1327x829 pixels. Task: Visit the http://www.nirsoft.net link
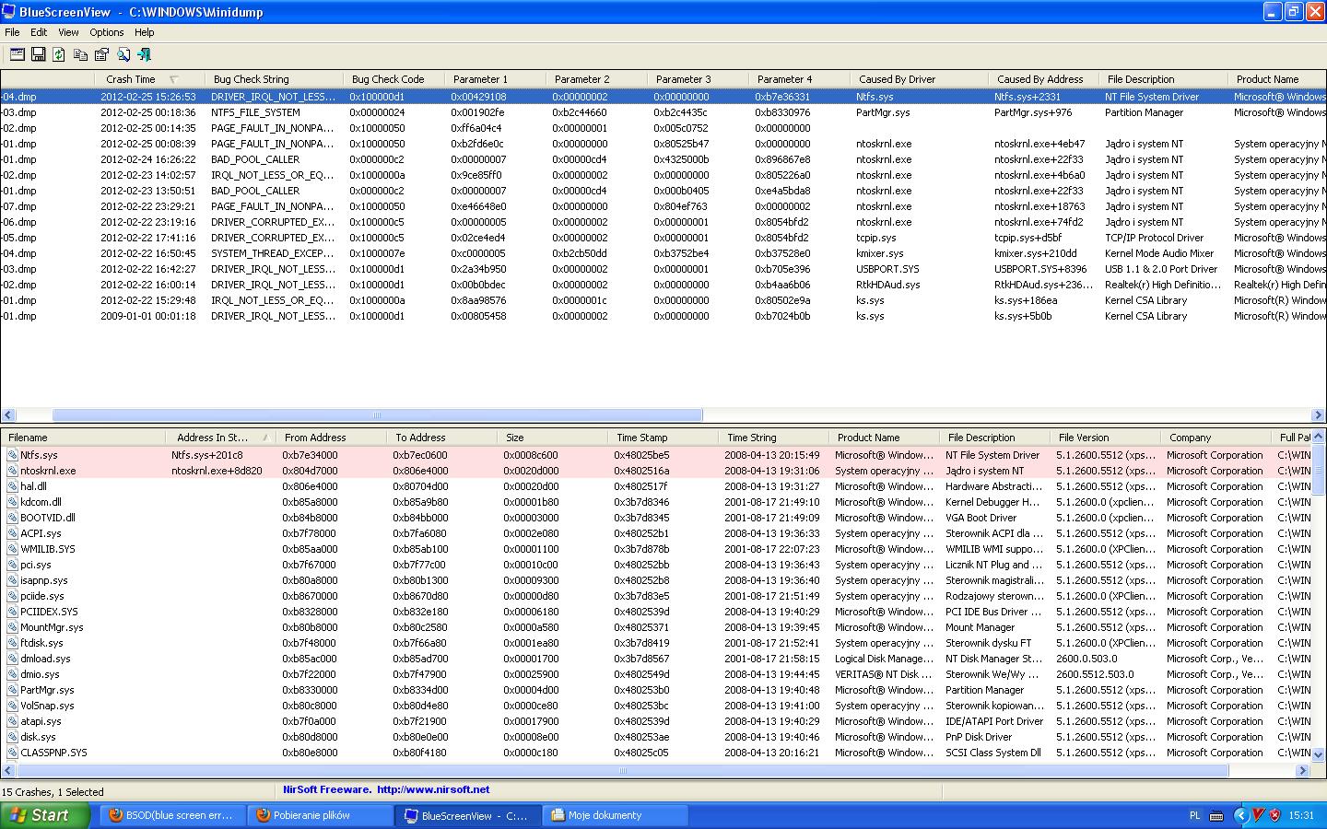coord(433,789)
